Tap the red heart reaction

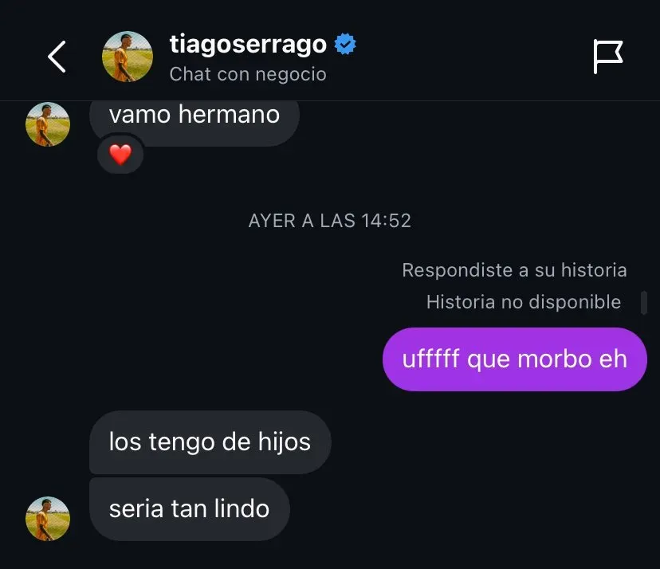click(120, 155)
